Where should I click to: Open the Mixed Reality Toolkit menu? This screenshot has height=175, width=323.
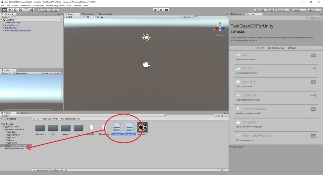55,6
